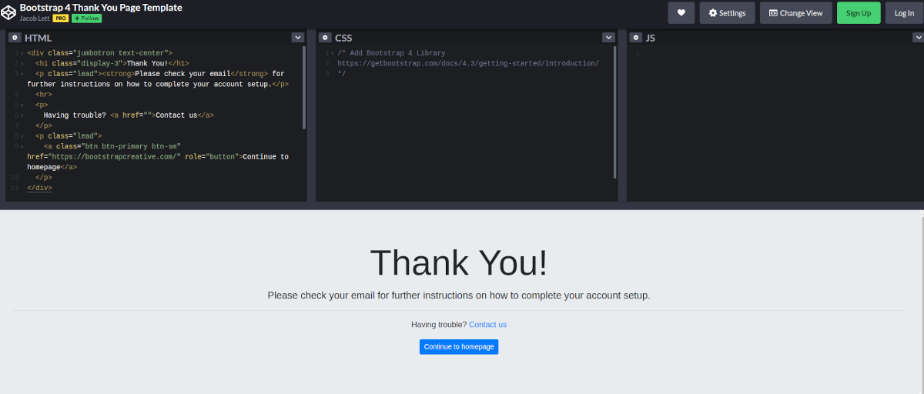This screenshot has height=394, width=924.
Task: Fold the paragraph on HTML line 3
Action: (x=22, y=74)
